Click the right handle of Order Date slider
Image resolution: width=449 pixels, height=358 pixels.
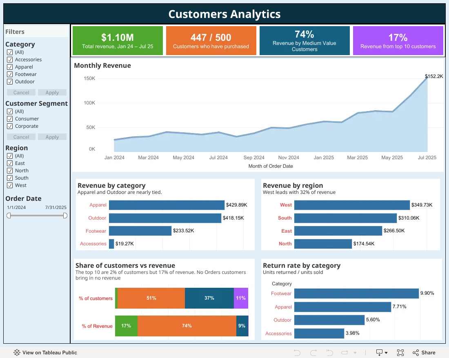65,216
